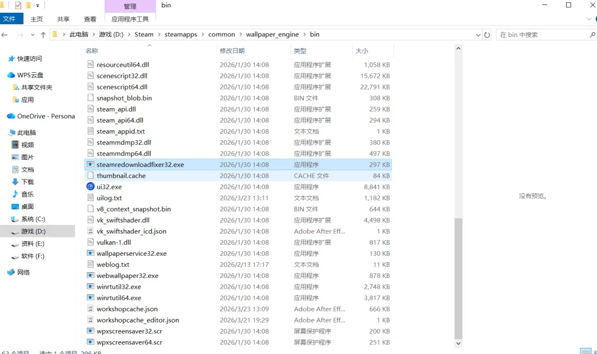This screenshot has width=597, height=354.
Task: Select the steamredownloadfixer32.exe file icon
Action: click(90, 165)
